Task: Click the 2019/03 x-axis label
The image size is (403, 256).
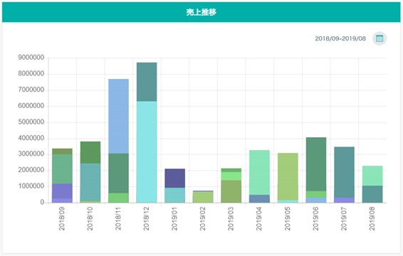Action: [231, 219]
